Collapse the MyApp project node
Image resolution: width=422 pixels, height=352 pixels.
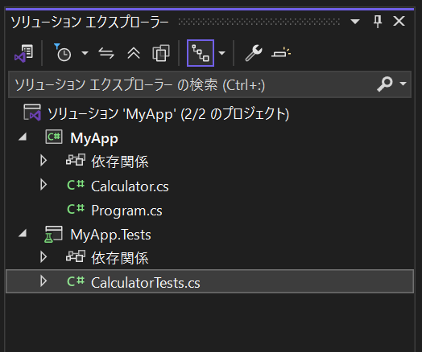tap(23, 137)
